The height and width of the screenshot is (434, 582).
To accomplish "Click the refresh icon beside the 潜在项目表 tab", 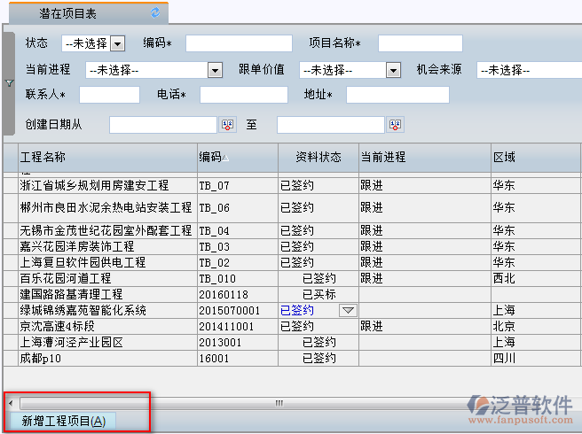I will [156, 12].
